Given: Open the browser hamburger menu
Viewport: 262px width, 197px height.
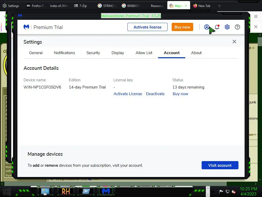Looking at the screenshot, I should pos(256,16).
